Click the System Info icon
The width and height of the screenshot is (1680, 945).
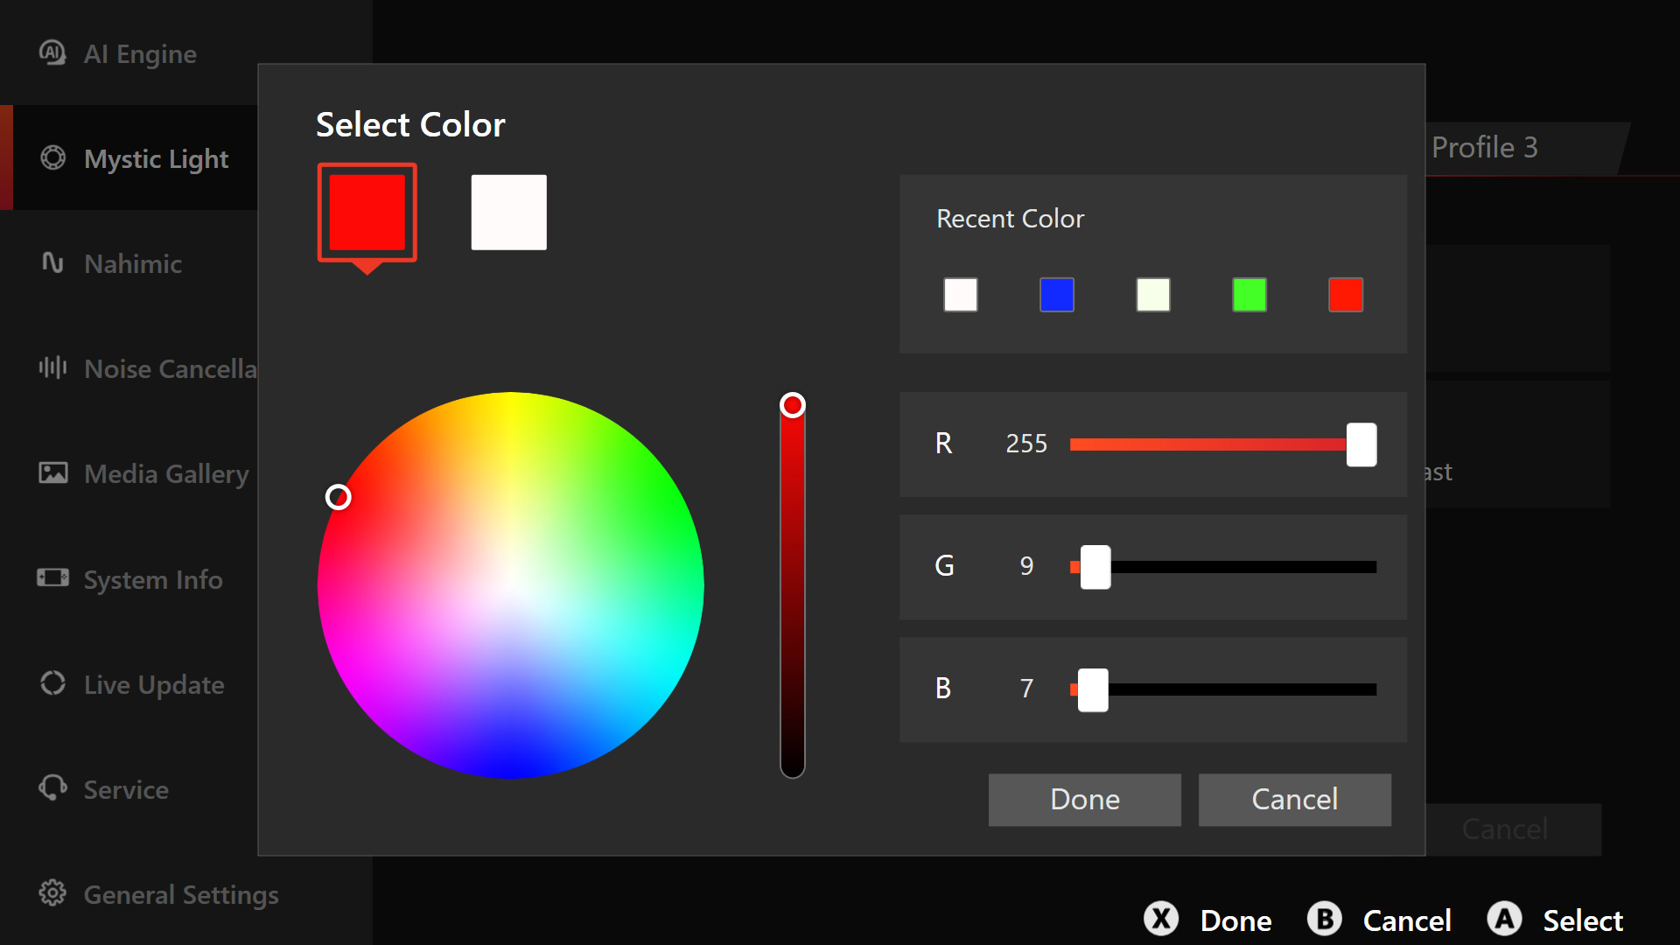click(52, 577)
